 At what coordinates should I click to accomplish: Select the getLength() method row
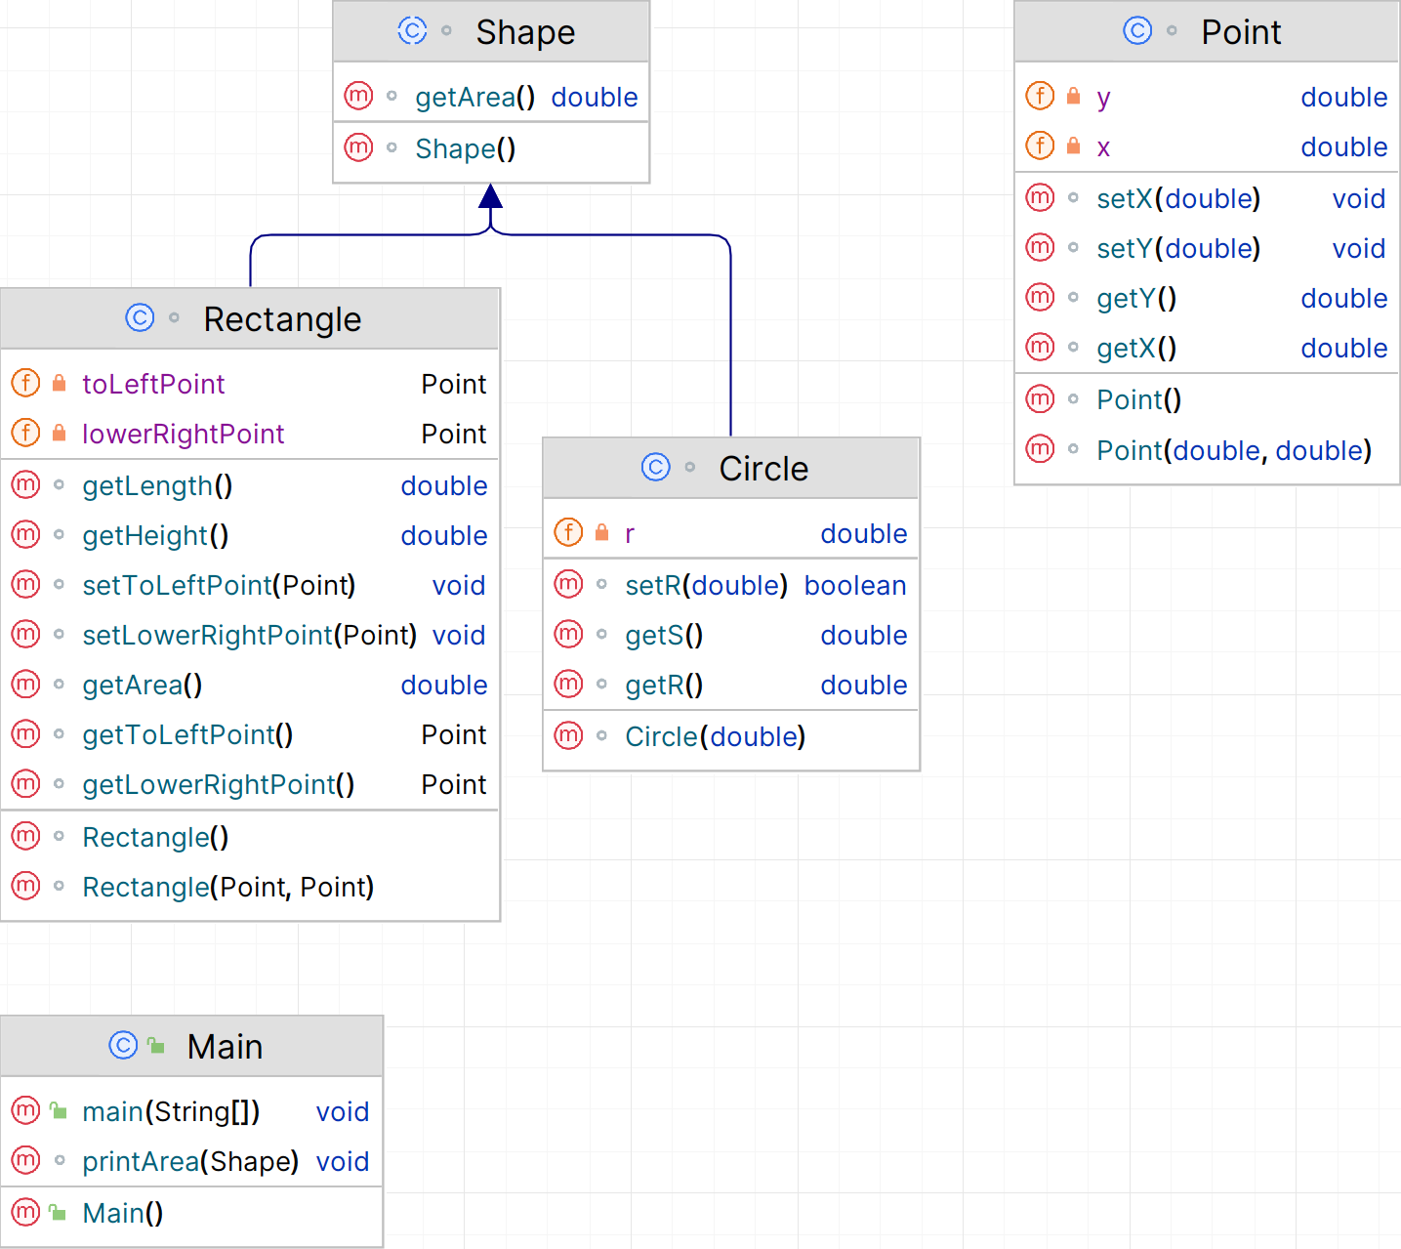point(157,485)
